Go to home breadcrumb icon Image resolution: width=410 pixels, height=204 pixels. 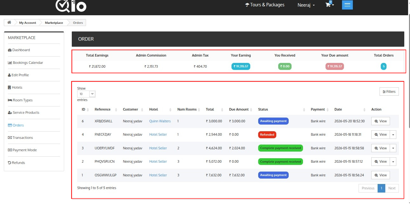pyautogui.click(x=9, y=23)
